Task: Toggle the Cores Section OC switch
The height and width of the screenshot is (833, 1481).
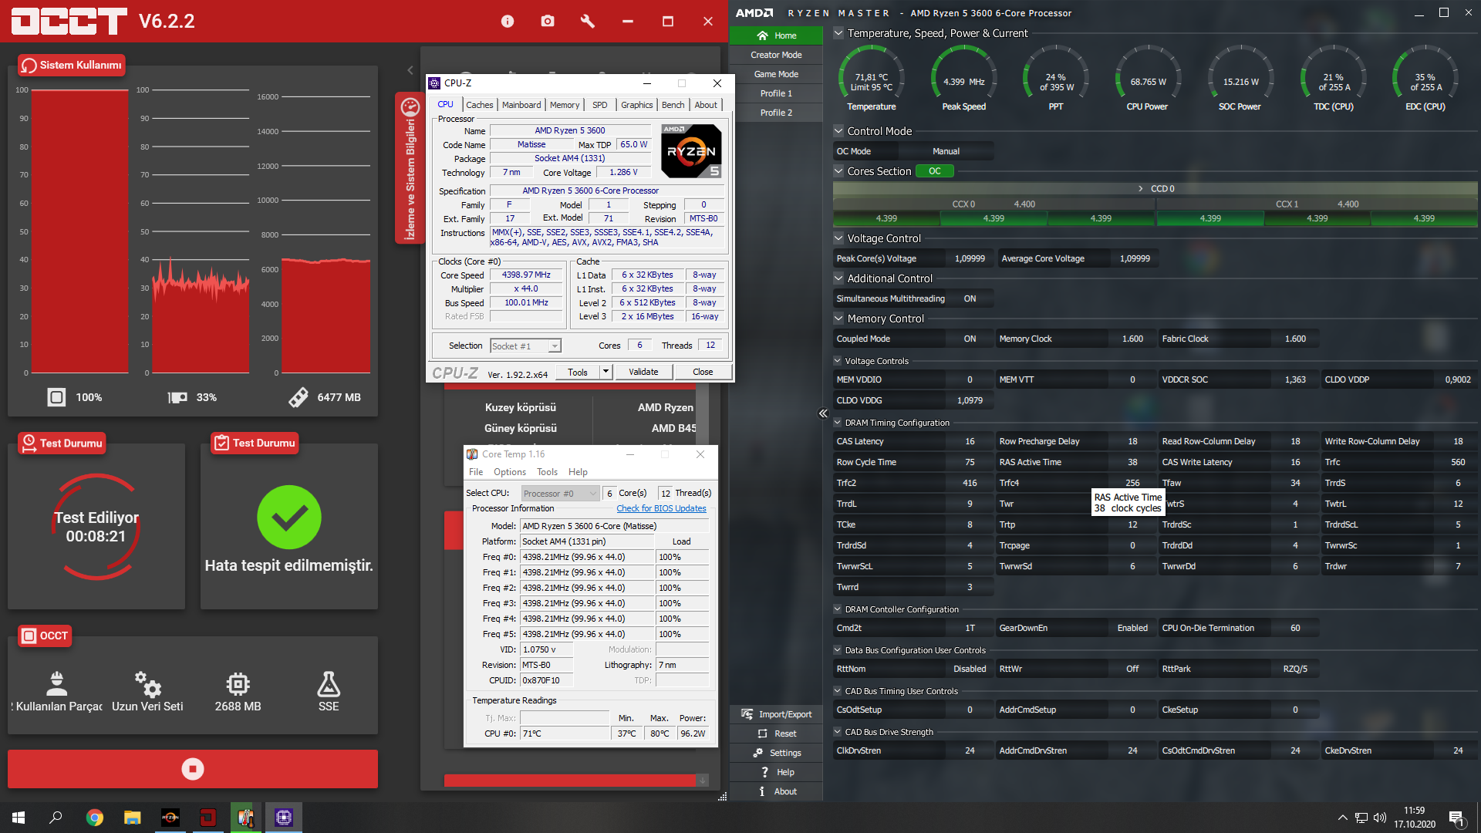Action: [934, 171]
